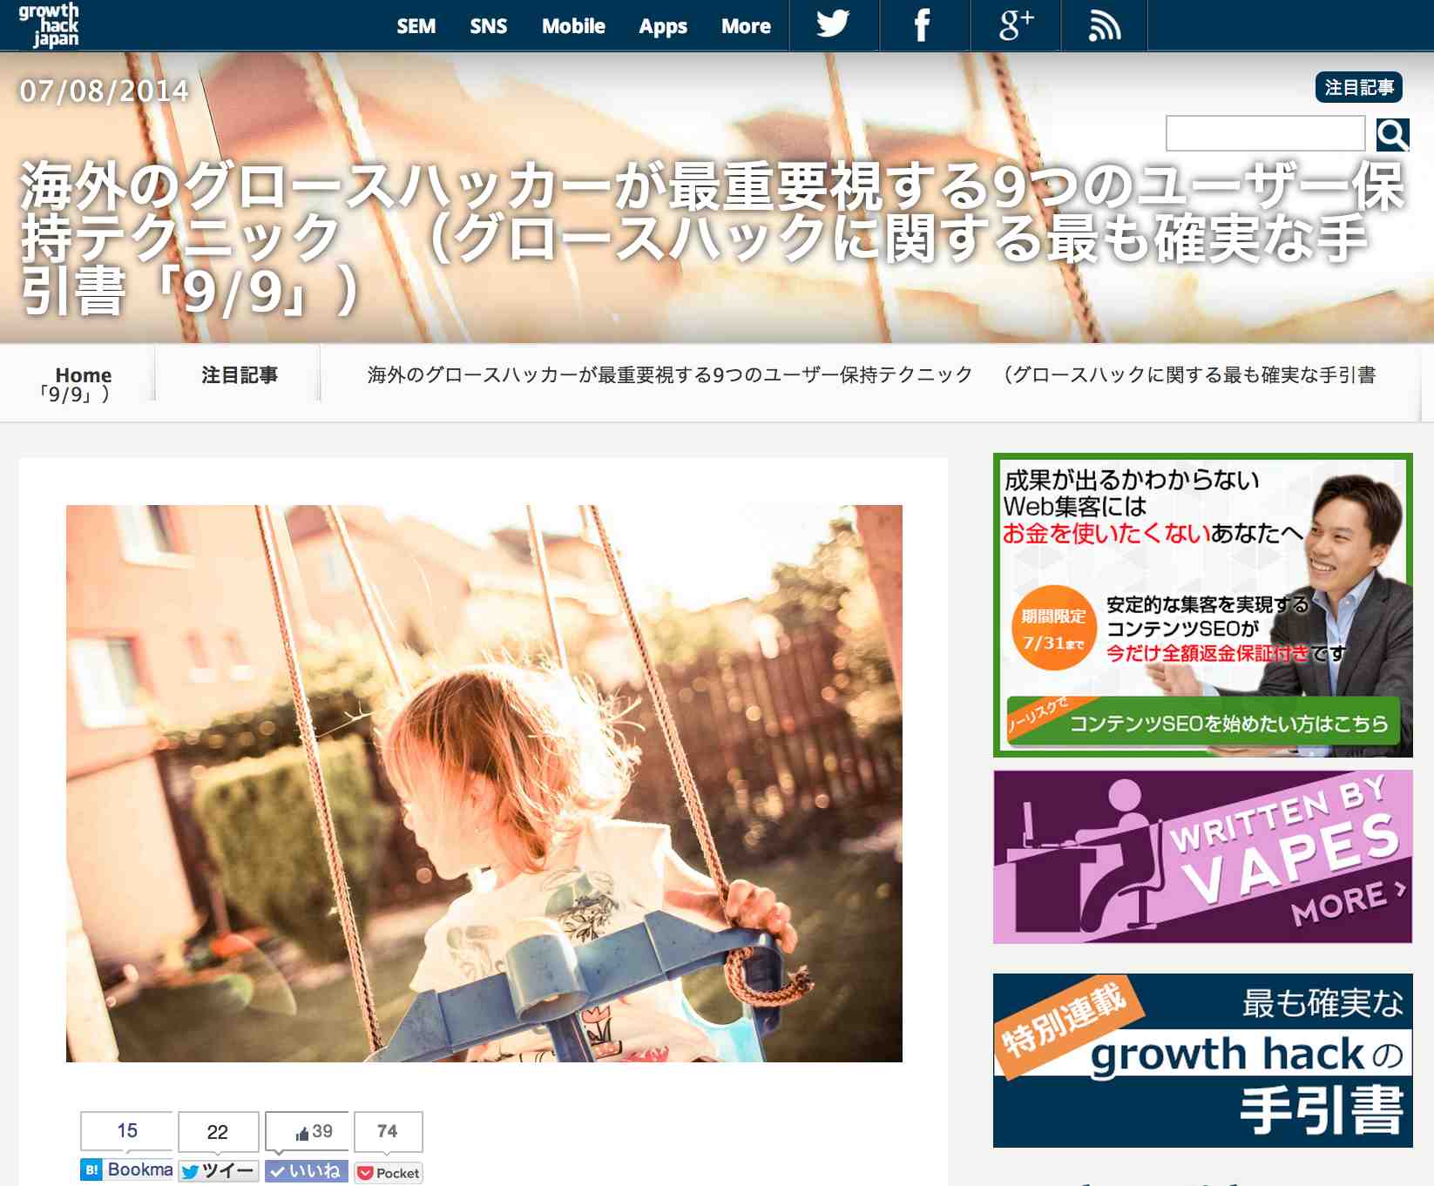The height and width of the screenshot is (1186, 1434).
Task: Open the RSS feed icon
Action: [1104, 25]
